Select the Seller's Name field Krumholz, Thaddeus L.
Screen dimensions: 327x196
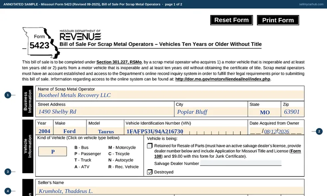point(170,191)
